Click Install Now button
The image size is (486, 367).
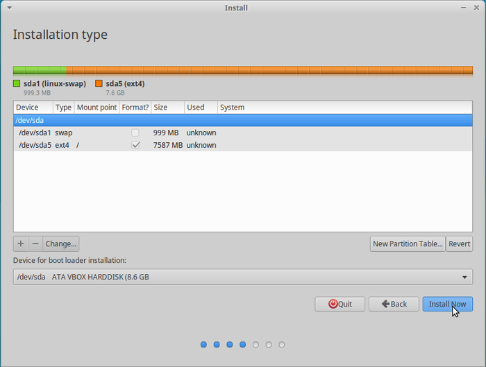pyautogui.click(x=448, y=304)
